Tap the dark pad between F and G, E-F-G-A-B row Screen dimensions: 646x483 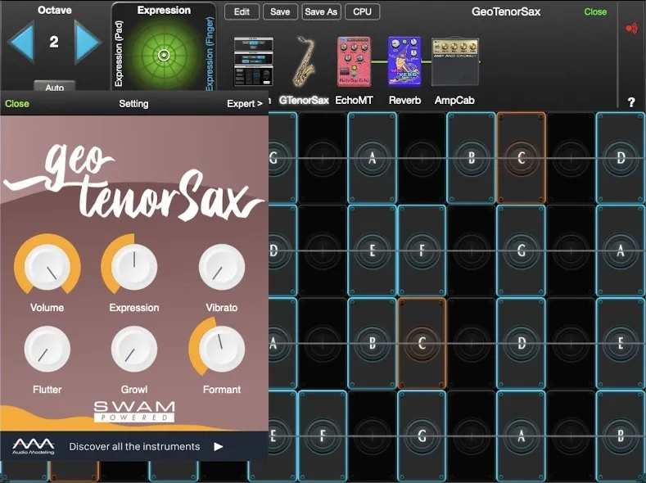(x=372, y=436)
